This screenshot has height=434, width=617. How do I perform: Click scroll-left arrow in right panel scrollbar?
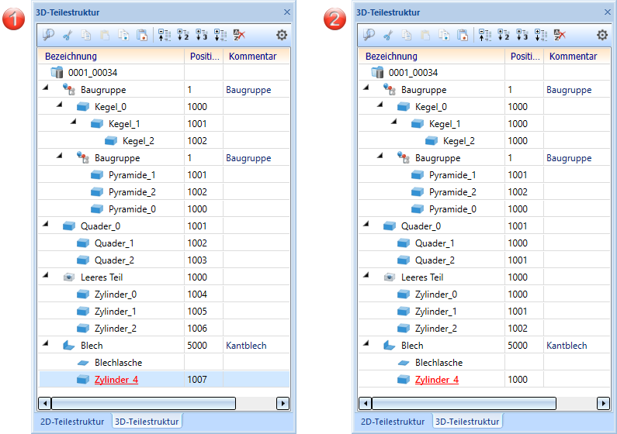pos(366,403)
